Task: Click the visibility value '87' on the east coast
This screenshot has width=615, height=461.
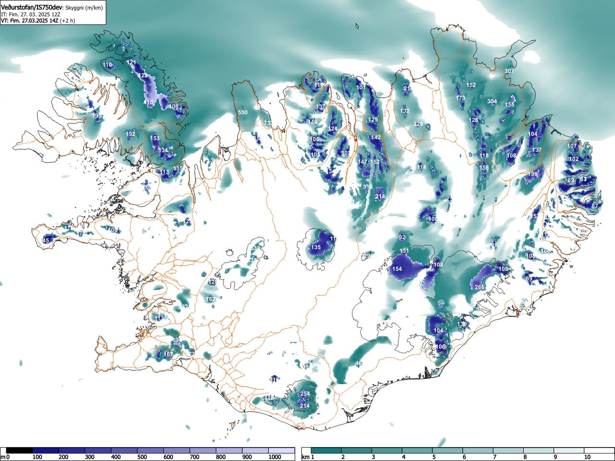Action: [x=595, y=206]
